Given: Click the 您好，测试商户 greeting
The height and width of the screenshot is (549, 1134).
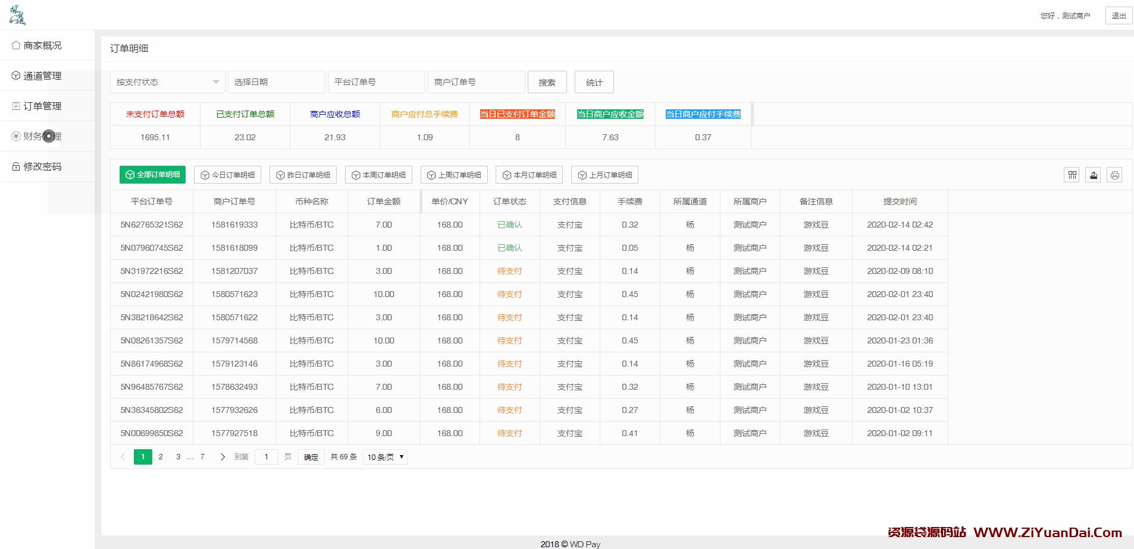Looking at the screenshot, I should tap(1065, 16).
